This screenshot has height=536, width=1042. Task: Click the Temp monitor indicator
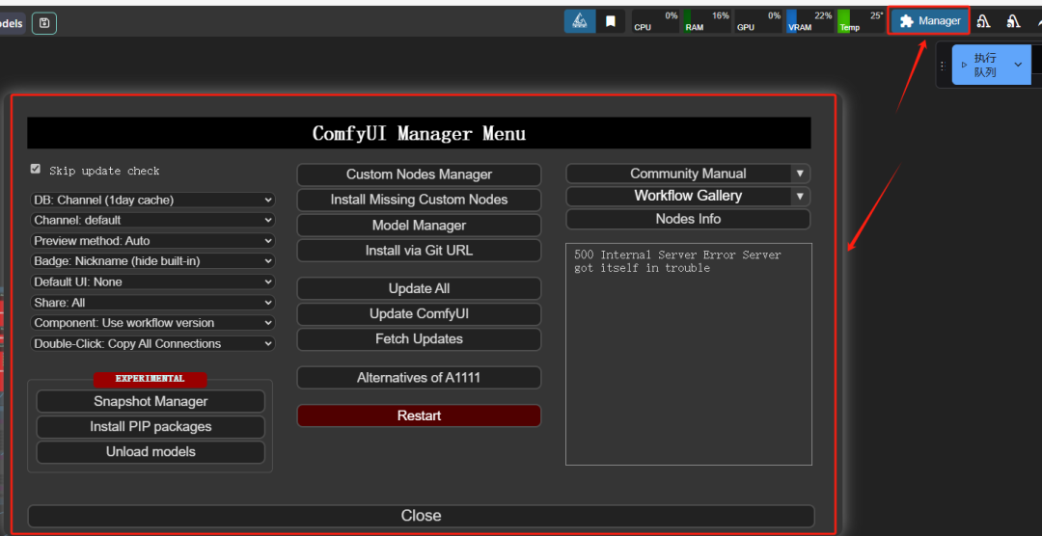coord(860,21)
